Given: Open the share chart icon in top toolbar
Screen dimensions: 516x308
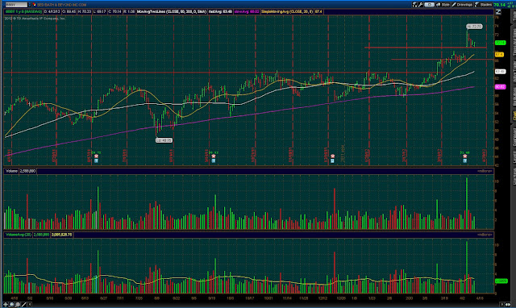Looking at the screenshot, I should coord(415,5).
